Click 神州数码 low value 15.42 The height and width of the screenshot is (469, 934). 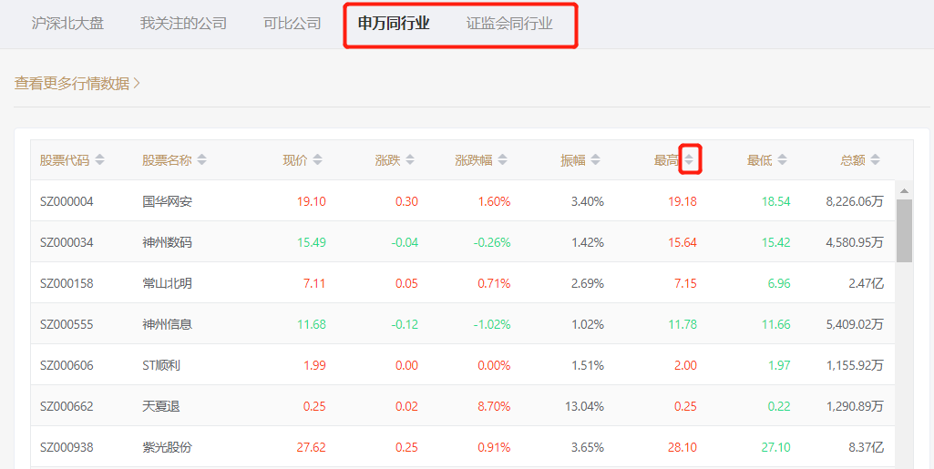click(775, 242)
